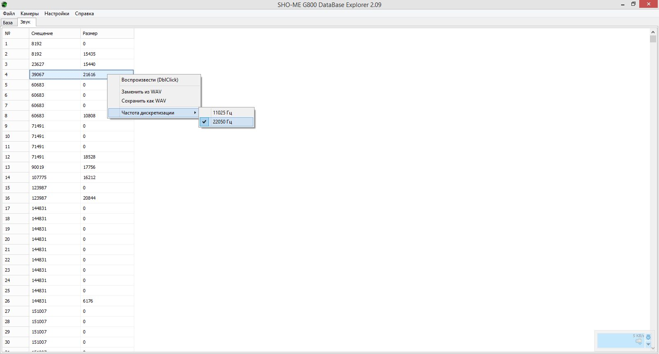Viewport: 659px width, 354px height.
Task: Restore down the DataBase Explorer window
Action: 633,5
